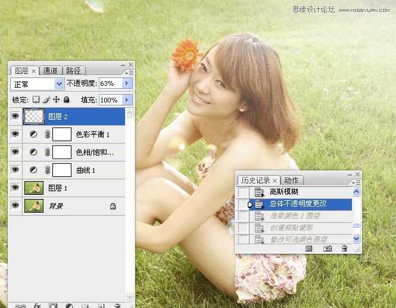Click the lock position move icon

(x=57, y=100)
